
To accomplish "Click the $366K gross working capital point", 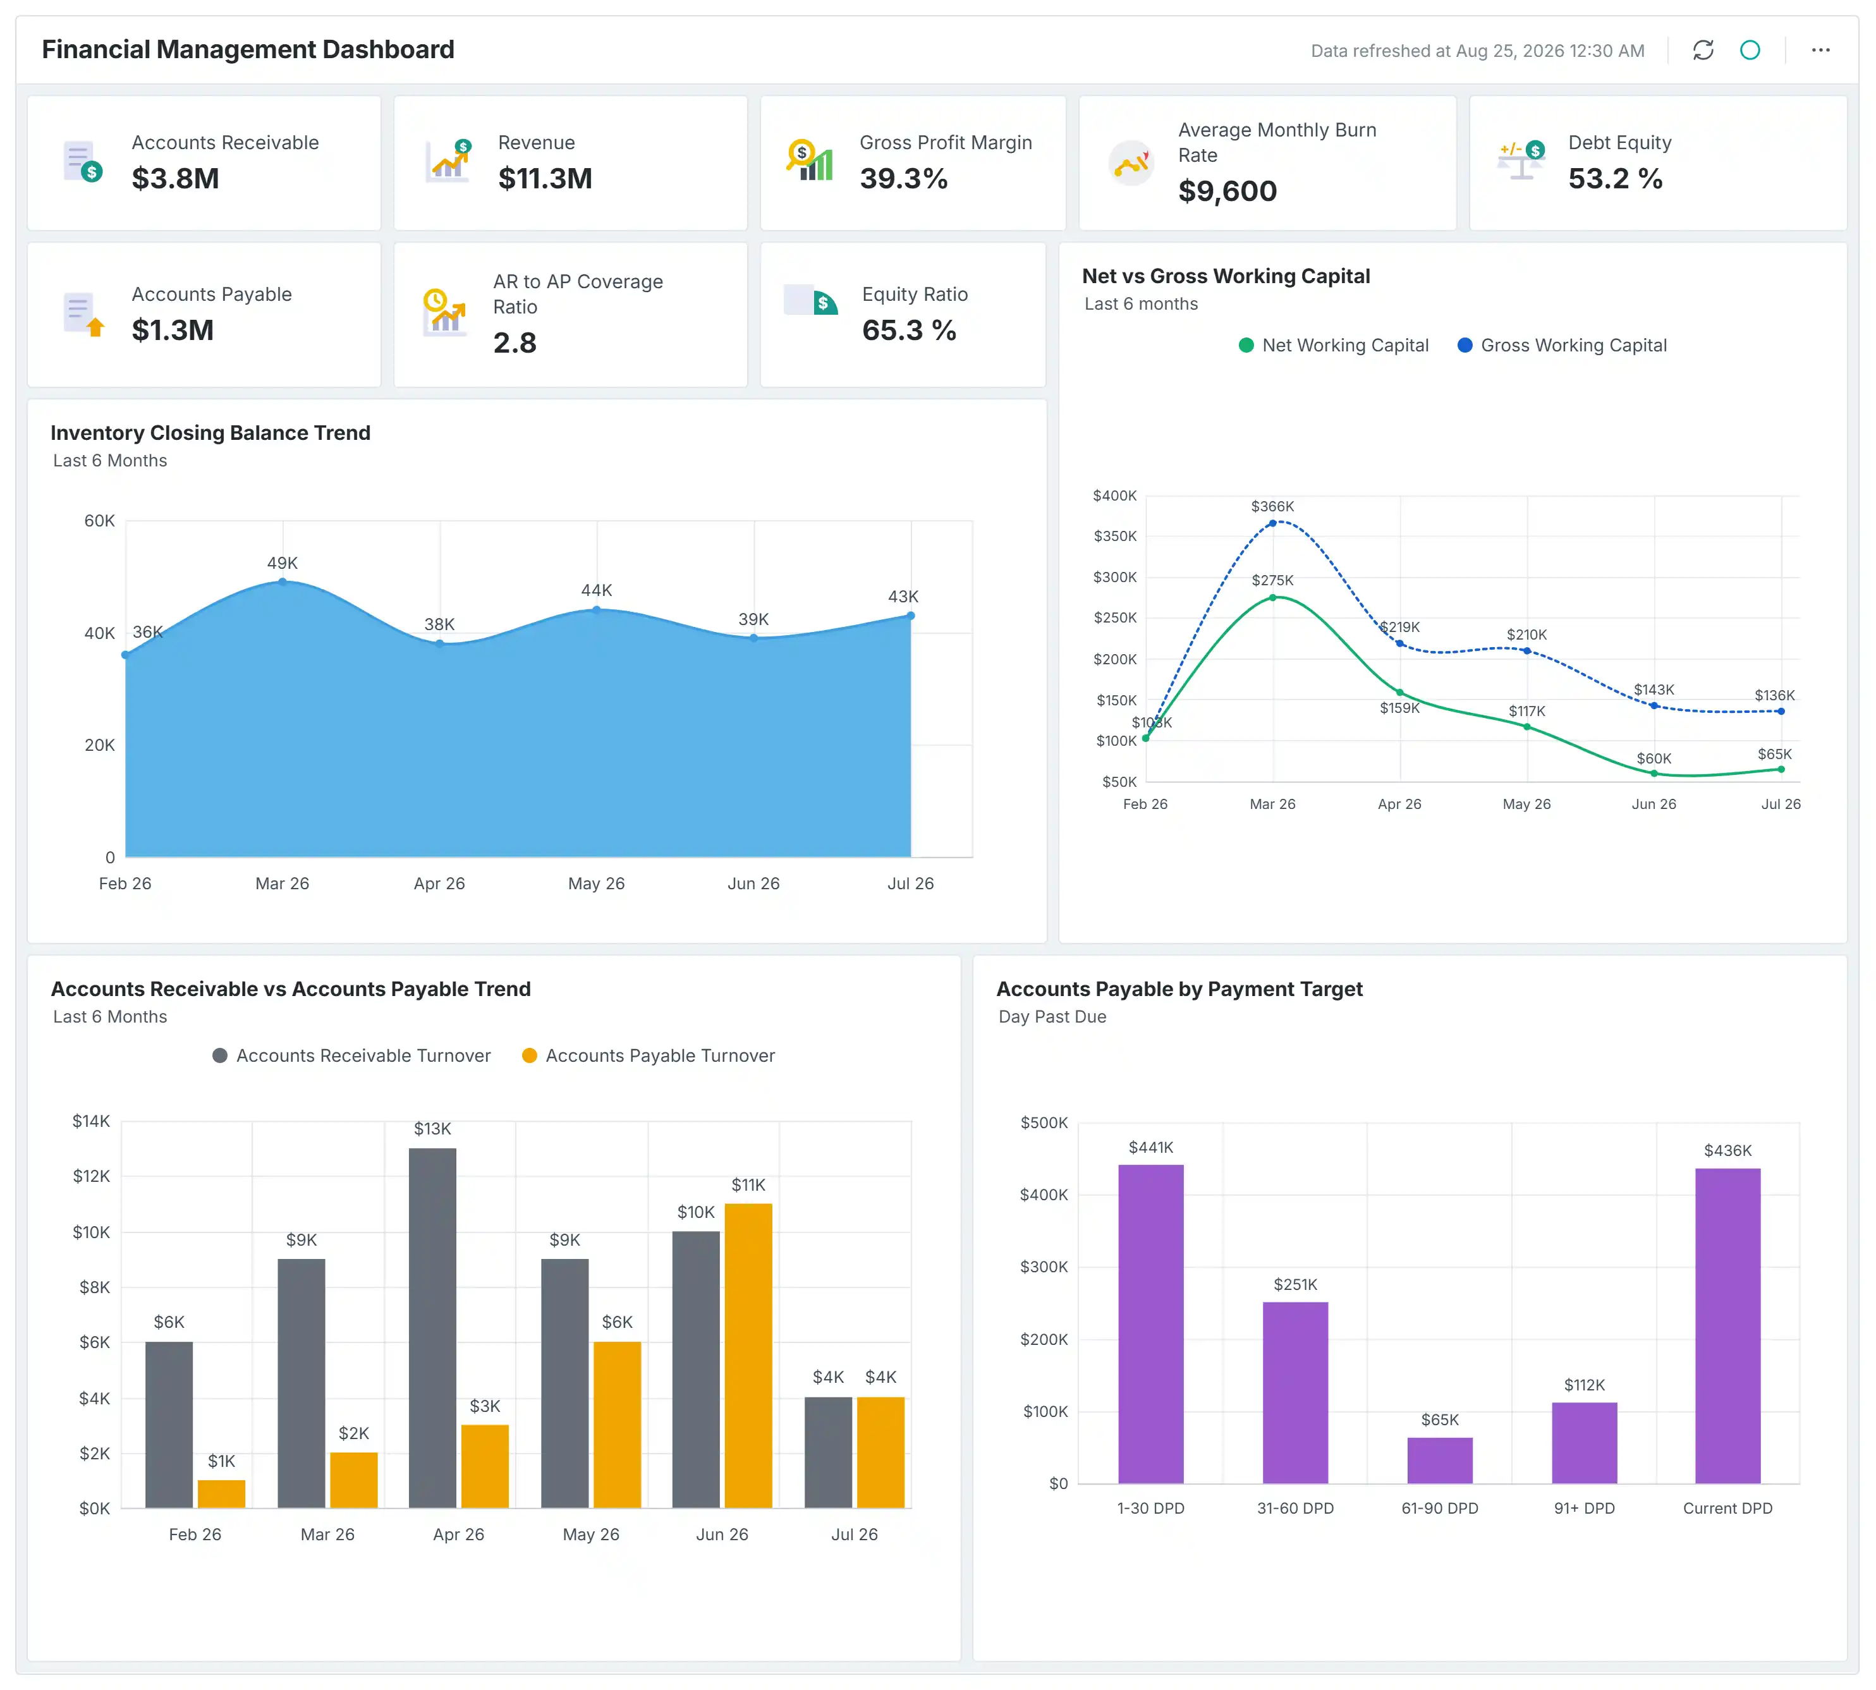I will point(1272,524).
